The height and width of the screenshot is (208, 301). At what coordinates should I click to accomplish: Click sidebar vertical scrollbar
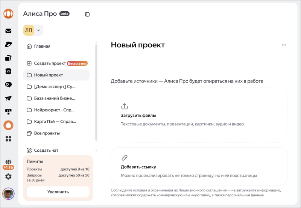tap(96, 92)
